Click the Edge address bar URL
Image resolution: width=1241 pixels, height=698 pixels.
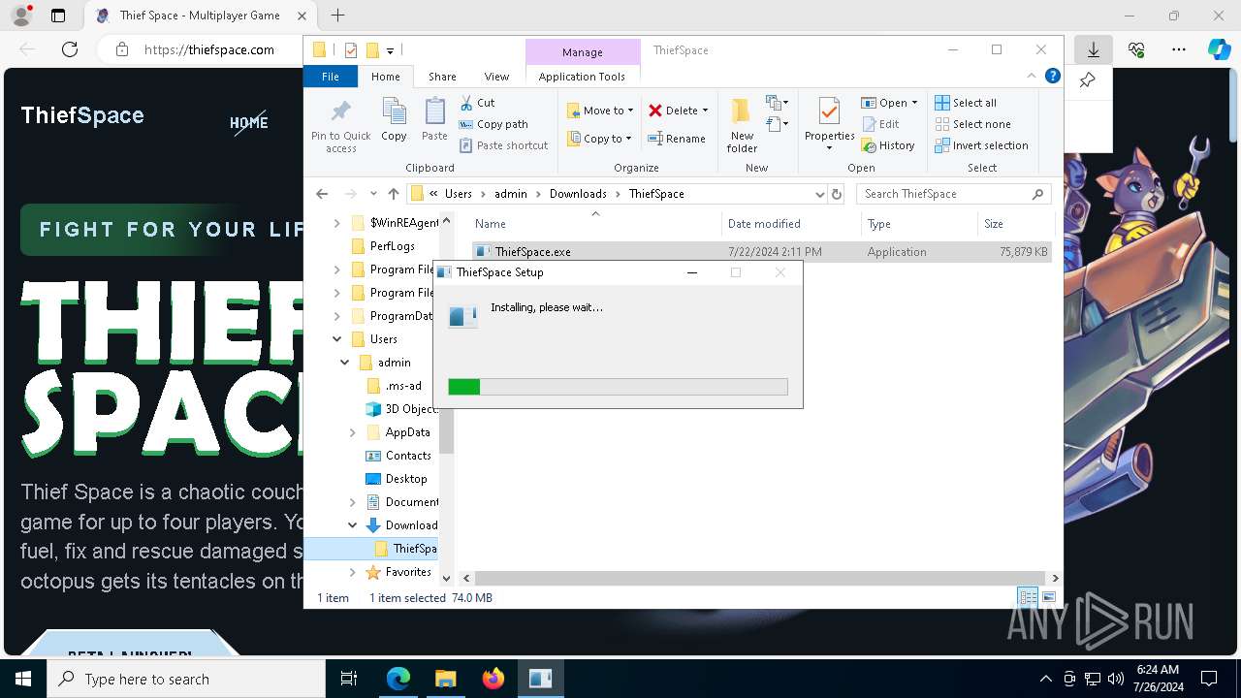[208, 49]
